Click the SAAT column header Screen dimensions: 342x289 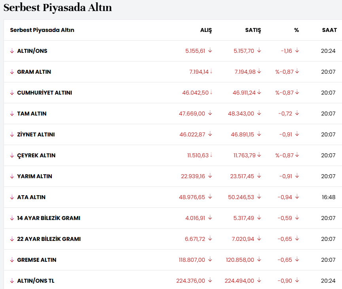pos(329,30)
